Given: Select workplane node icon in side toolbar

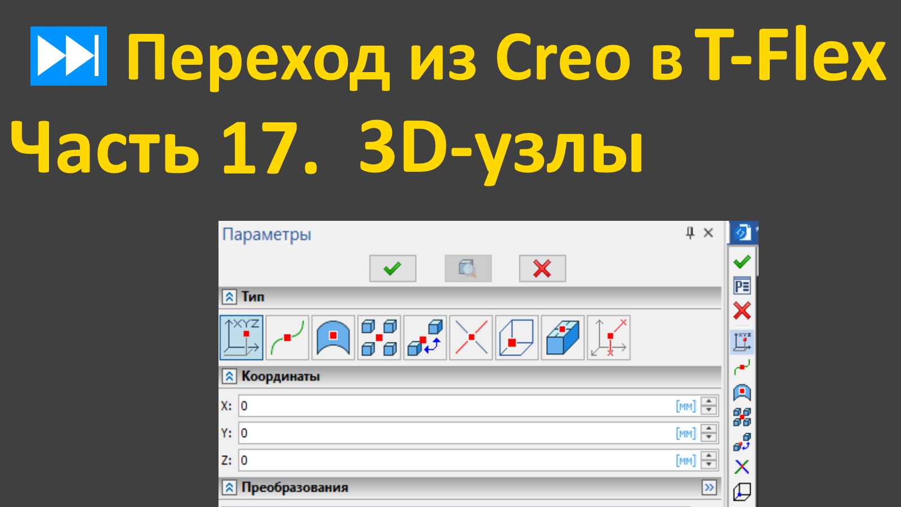Looking at the screenshot, I should pyautogui.click(x=742, y=492).
